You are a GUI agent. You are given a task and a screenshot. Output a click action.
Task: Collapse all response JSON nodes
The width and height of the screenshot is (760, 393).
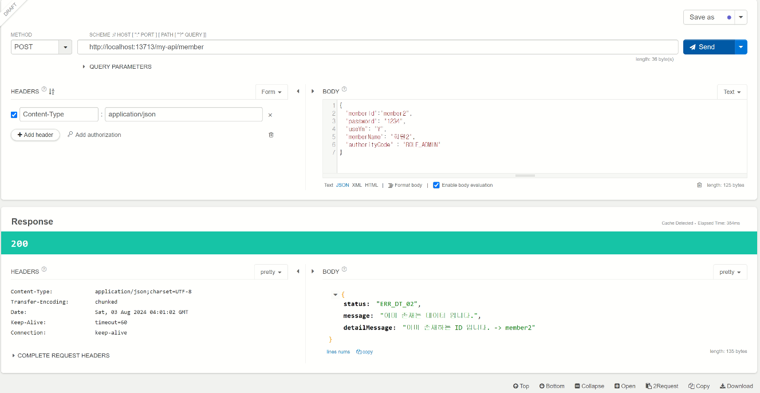pyautogui.click(x=589, y=386)
